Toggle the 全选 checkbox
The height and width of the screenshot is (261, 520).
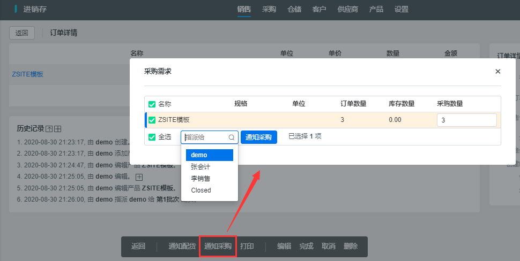(152, 137)
